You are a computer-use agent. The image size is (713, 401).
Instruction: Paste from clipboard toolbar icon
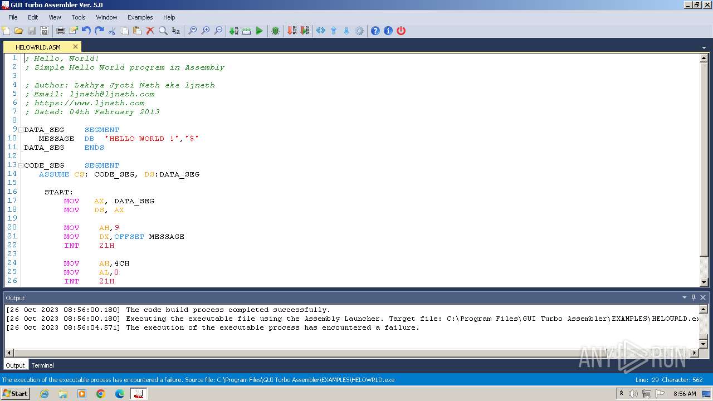tap(137, 31)
